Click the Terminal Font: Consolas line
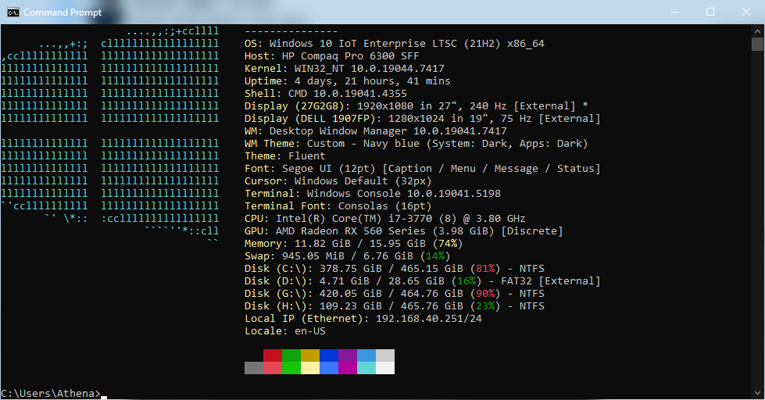The image size is (765, 400). pyautogui.click(x=338, y=206)
